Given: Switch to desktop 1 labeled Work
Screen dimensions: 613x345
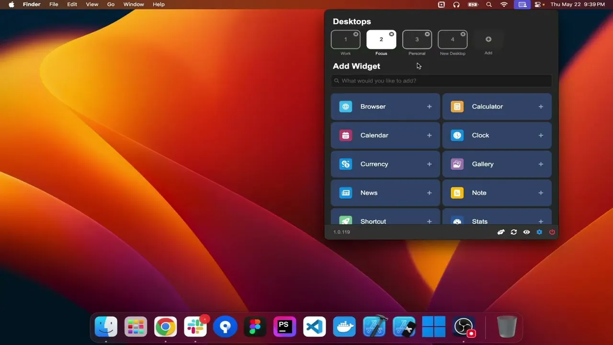Looking at the screenshot, I should tap(345, 40).
